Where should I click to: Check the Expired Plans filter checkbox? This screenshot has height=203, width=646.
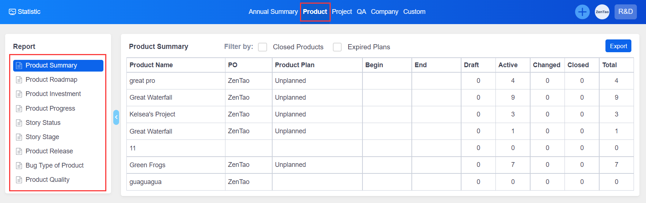[x=337, y=47]
